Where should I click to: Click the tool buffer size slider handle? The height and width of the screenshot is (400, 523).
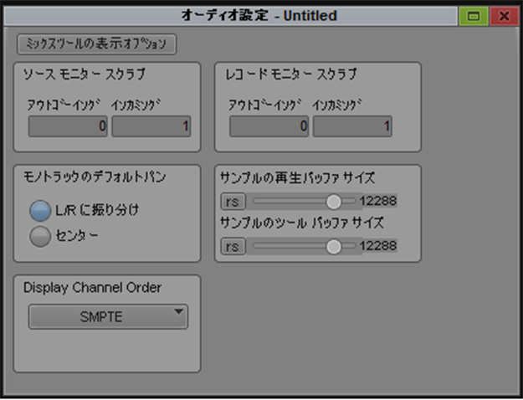333,247
